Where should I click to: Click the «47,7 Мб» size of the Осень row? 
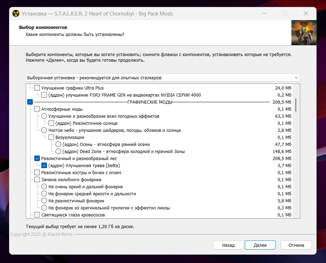283,144
